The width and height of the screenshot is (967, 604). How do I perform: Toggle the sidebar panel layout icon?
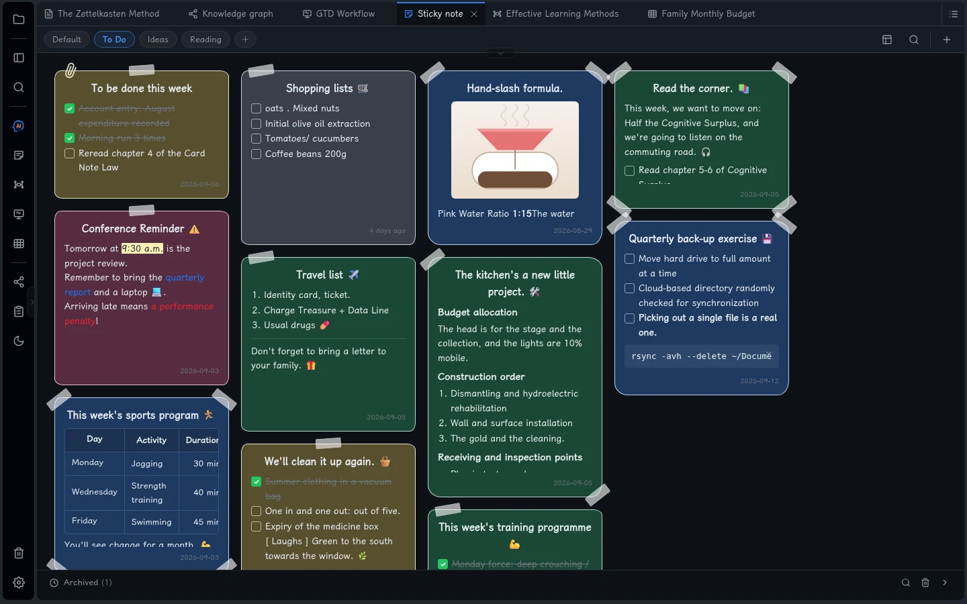pyautogui.click(x=19, y=58)
